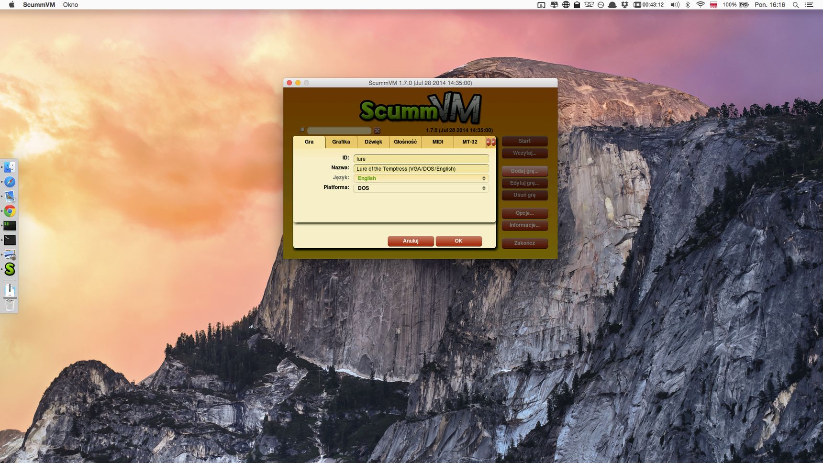Cancel with the Anuluj button
This screenshot has height=463, width=823.
coord(411,241)
